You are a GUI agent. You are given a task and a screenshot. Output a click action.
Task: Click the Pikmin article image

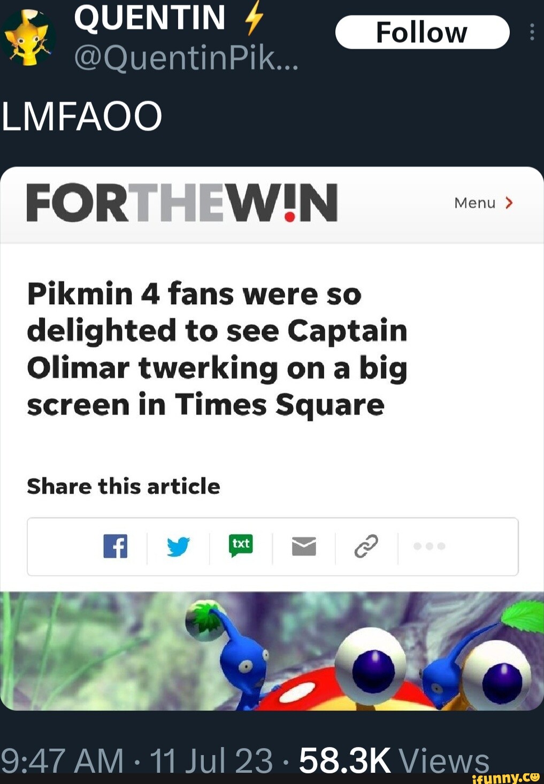tap(272, 650)
